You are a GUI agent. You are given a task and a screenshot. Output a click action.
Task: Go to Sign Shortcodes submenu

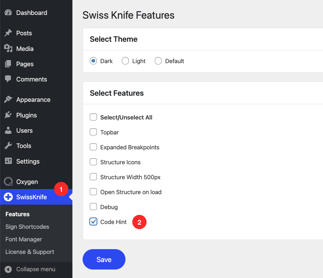(27, 227)
